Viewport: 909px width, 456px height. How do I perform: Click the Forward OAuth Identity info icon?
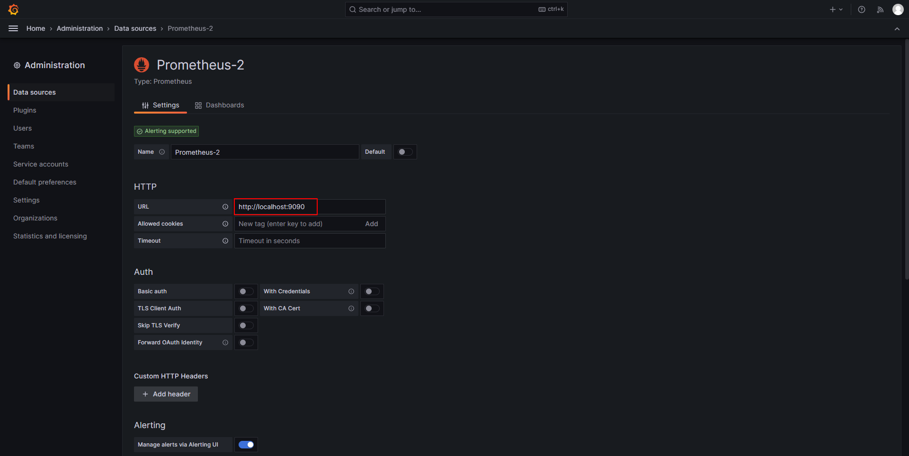click(225, 342)
